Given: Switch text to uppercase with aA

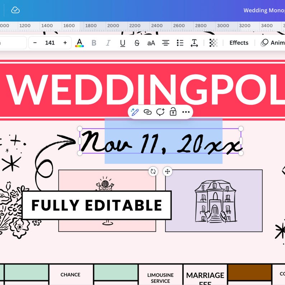Looking at the screenshot, I should 151,43.
